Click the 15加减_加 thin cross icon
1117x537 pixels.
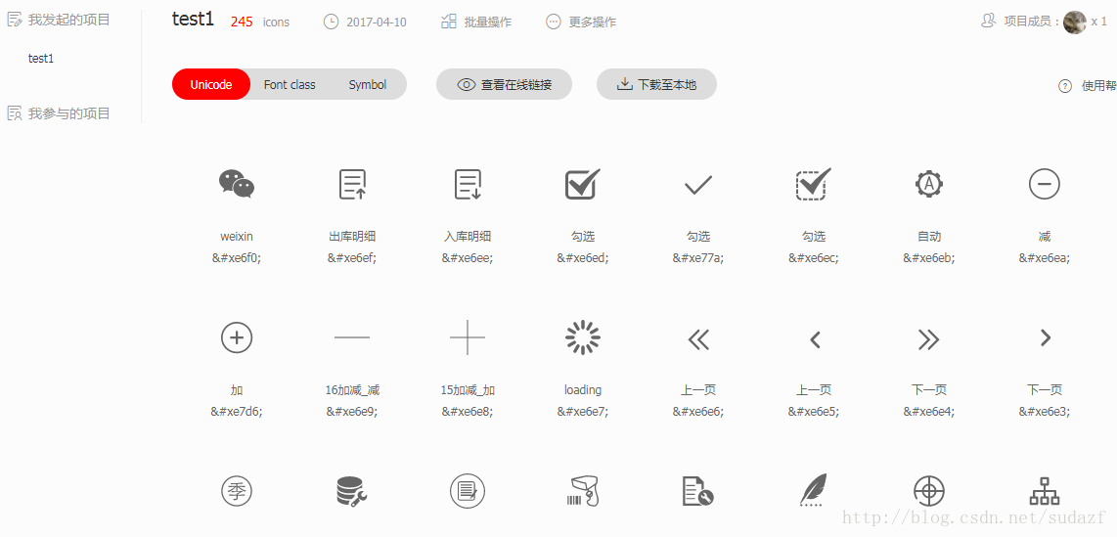pos(468,337)
